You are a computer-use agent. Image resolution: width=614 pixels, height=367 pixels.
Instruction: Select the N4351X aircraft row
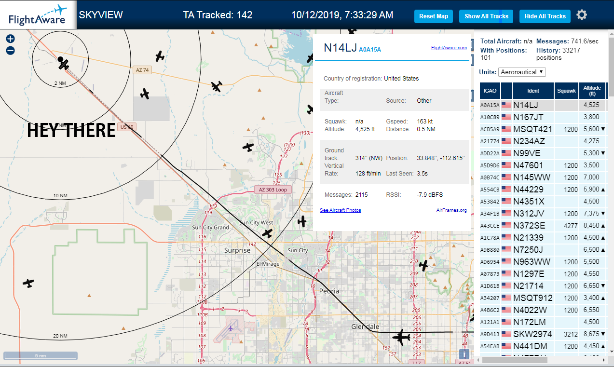click(x=543, y=201)
